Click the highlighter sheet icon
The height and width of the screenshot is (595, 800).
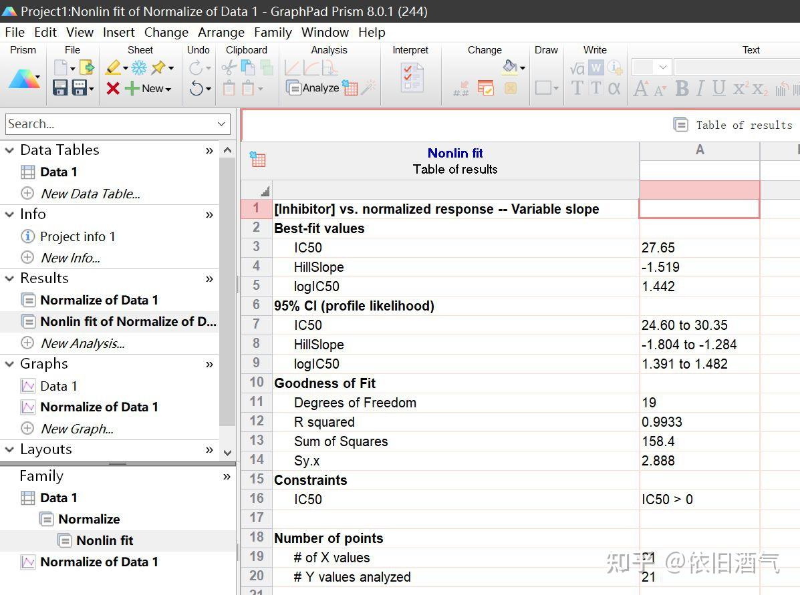[113, 67]
